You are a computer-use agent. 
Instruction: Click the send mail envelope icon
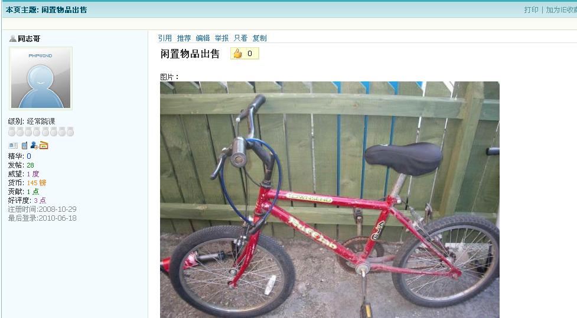click(44, 146)
